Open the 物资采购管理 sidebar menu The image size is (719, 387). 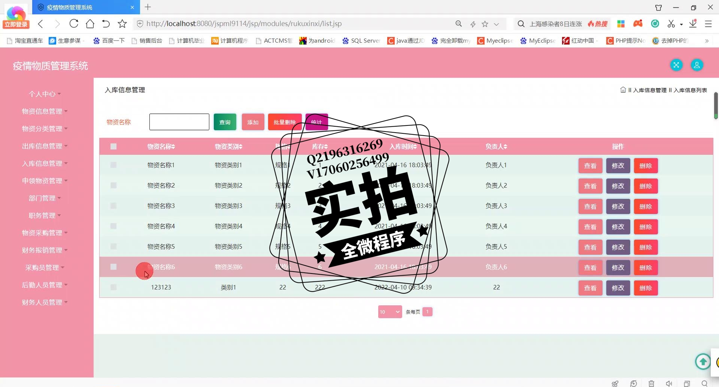coord(45,233)
